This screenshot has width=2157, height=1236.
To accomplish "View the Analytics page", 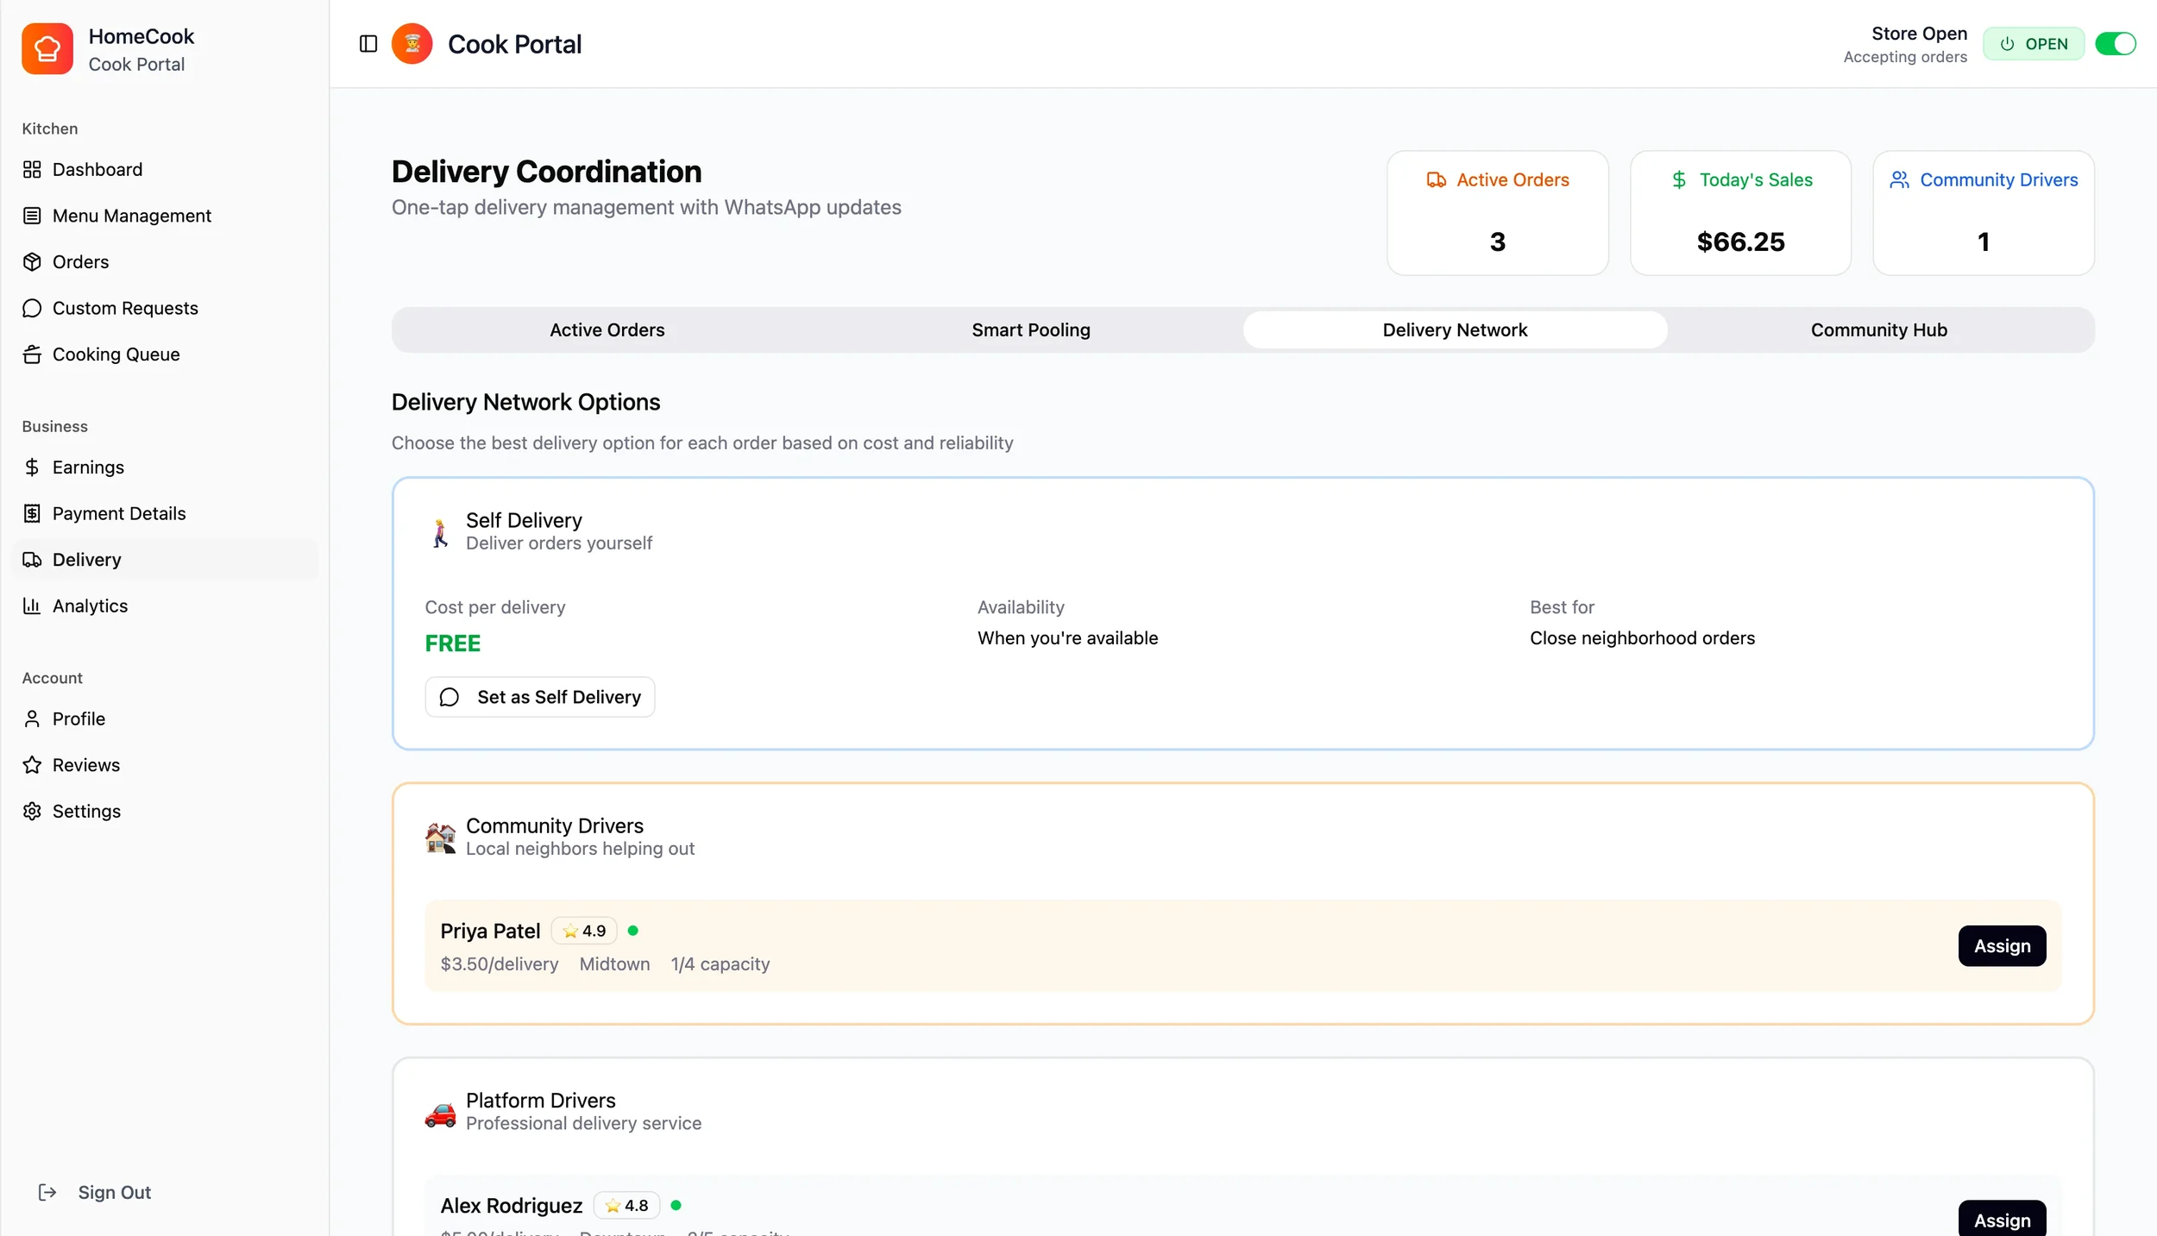I will point(90,606).
